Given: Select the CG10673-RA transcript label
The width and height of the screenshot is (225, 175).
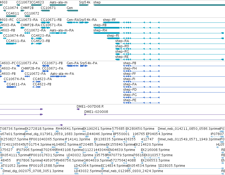Looking at the screenshot, I should (x=27, y=20).
